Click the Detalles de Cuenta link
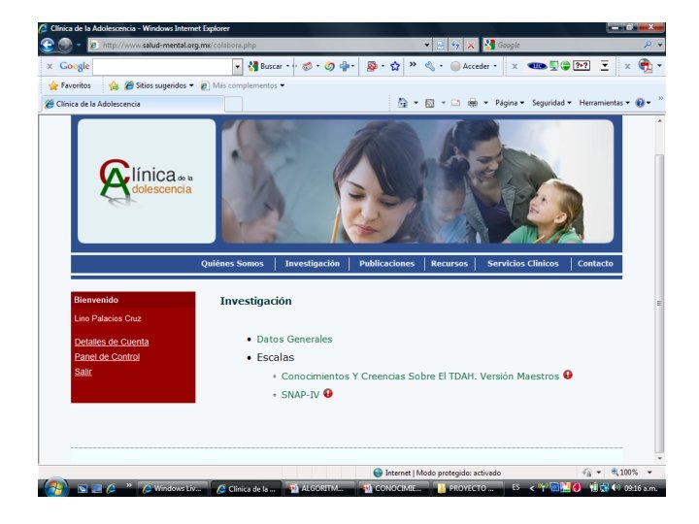Screen dimensions: 699x524 [x=112, y=342]
